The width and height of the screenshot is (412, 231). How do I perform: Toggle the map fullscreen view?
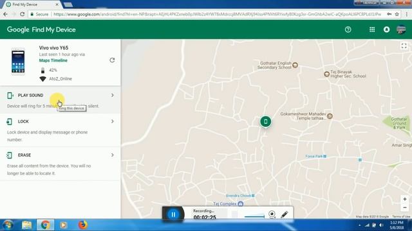(404, 46)
